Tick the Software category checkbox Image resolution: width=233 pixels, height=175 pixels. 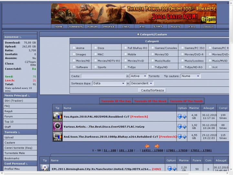(74, 67)
